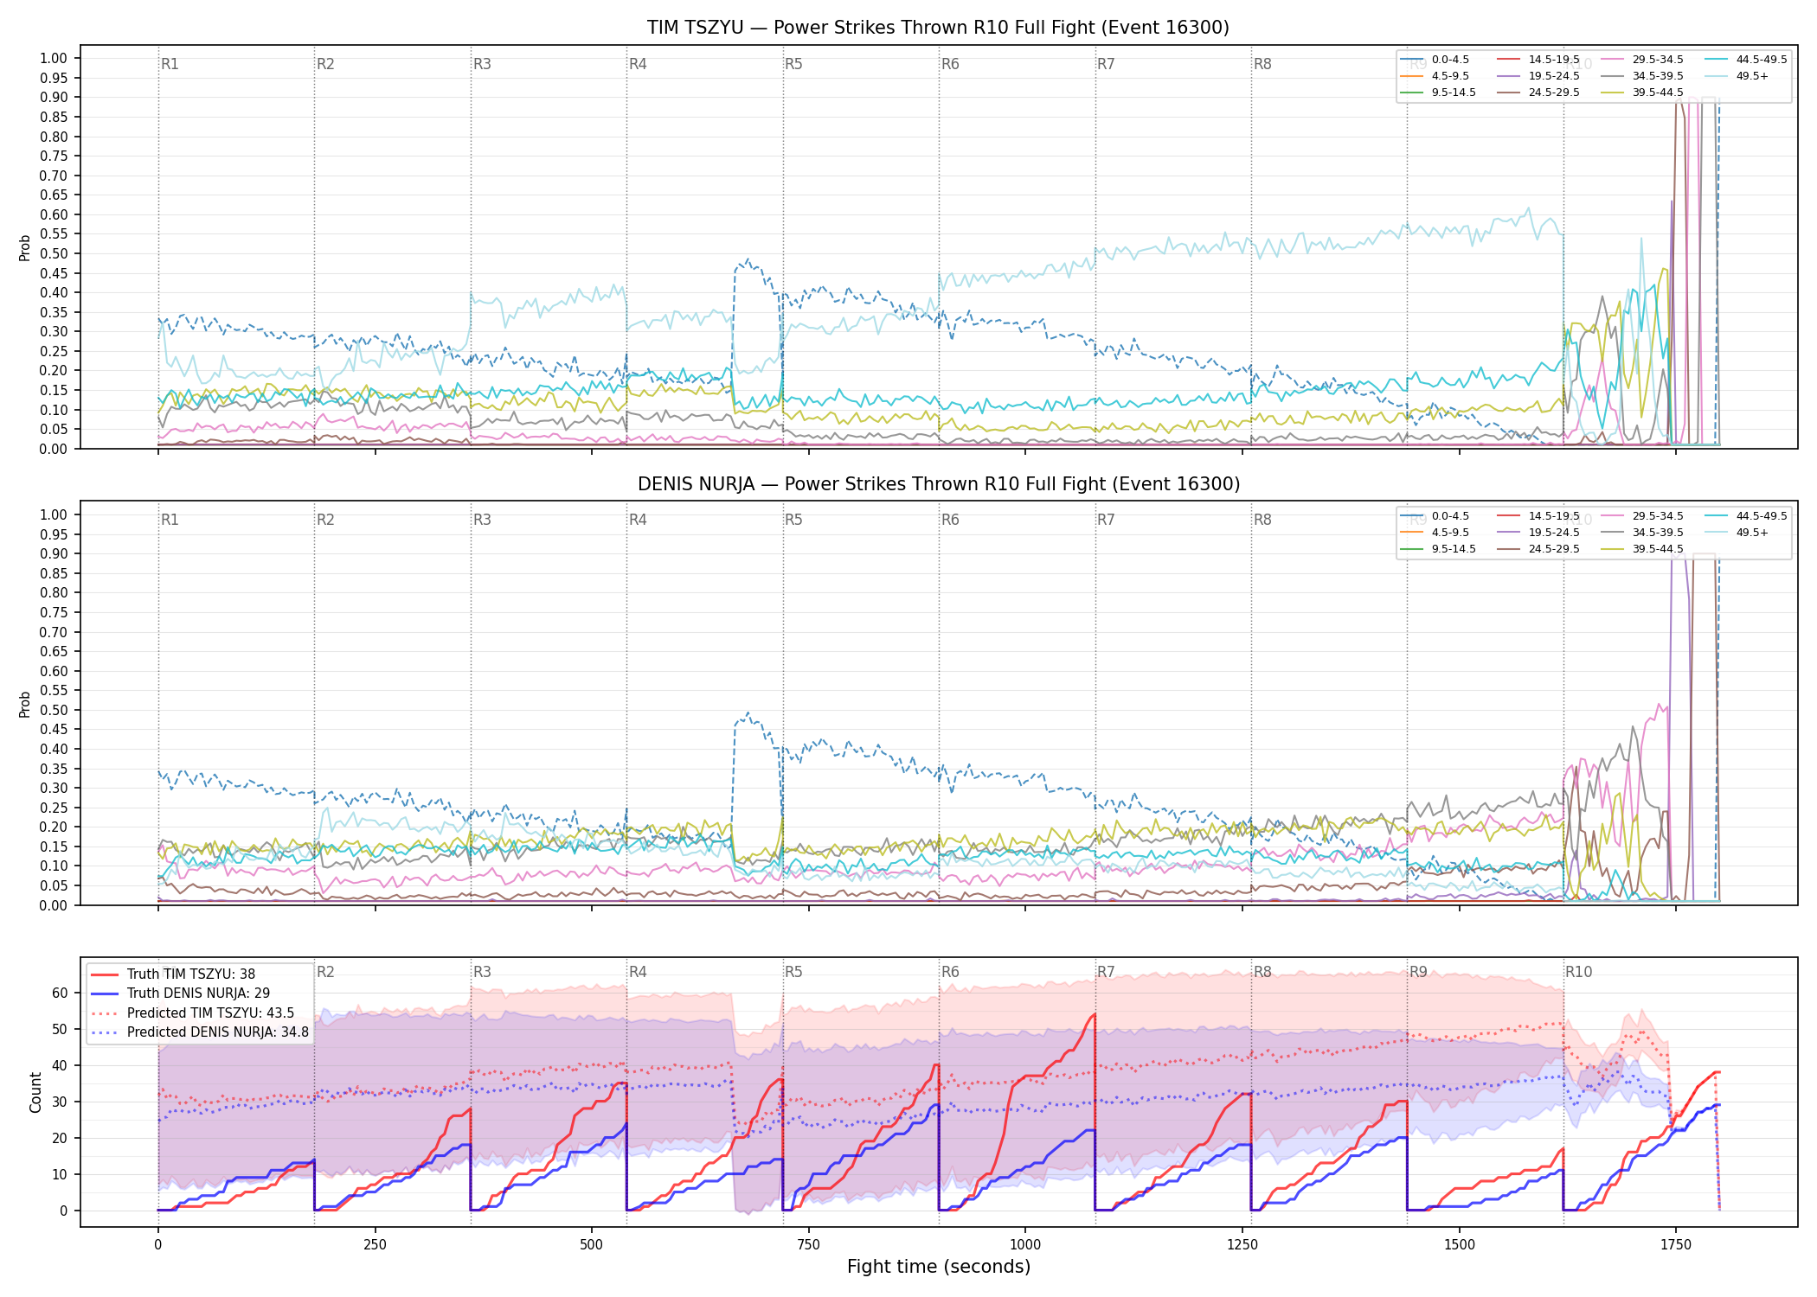Image resolution: width=1817 pixels, height=1297 pixels.
Task: Click the x-axis tick label '1000'
Action: click(1025, 1245)
